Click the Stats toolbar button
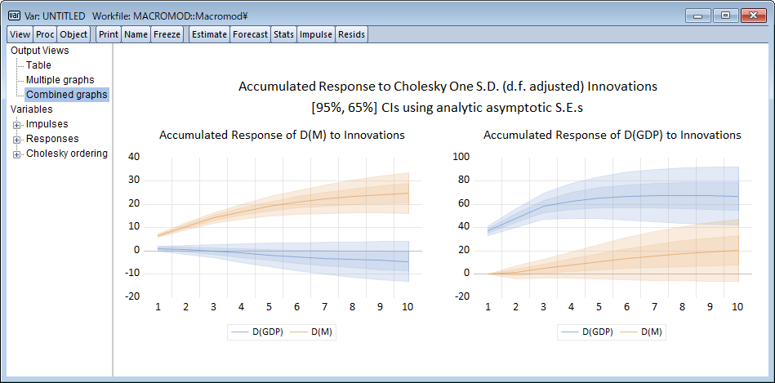The width and height of the screenshot is (775, 383). click(283, 34)
